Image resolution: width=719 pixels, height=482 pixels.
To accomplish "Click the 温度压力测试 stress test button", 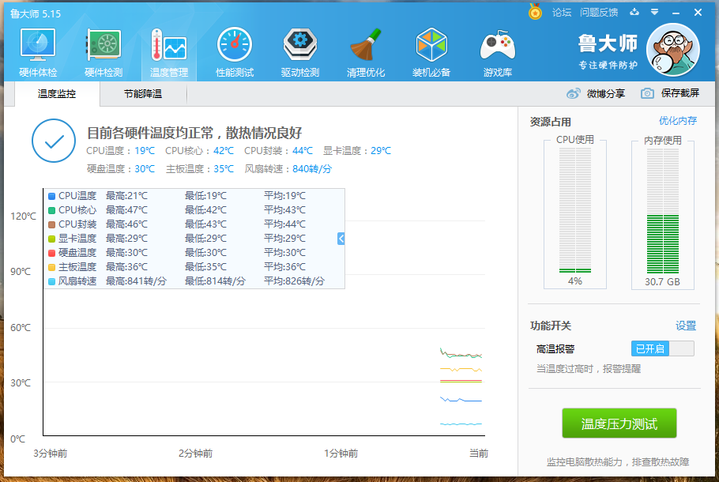I will pyautogui.click(x=621, y=423).
